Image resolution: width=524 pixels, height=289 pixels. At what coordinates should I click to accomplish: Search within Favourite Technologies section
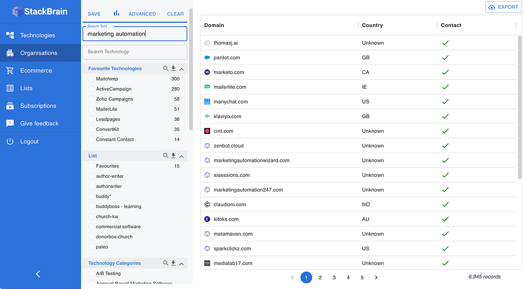[x=165, y=68]
